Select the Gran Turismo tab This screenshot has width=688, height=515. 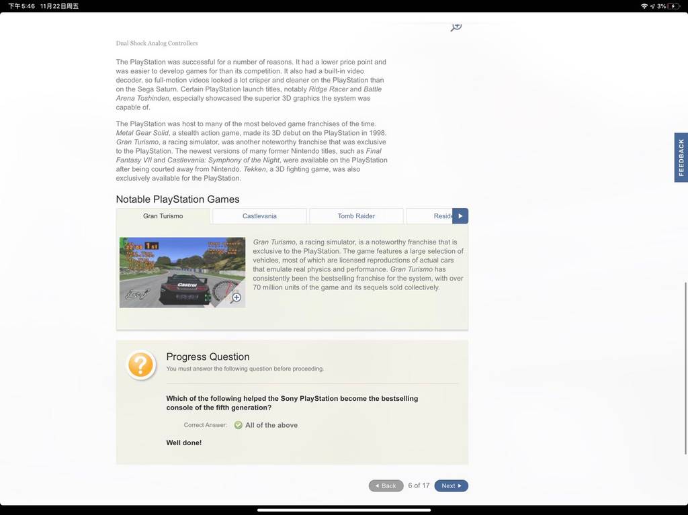(x=163, y=216)
